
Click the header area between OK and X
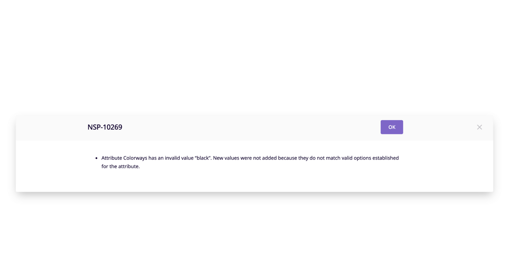point(440,127)
